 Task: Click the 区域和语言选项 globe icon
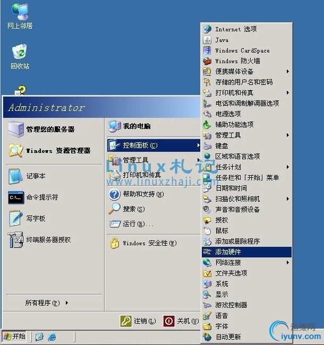click(x=207, y=156)
